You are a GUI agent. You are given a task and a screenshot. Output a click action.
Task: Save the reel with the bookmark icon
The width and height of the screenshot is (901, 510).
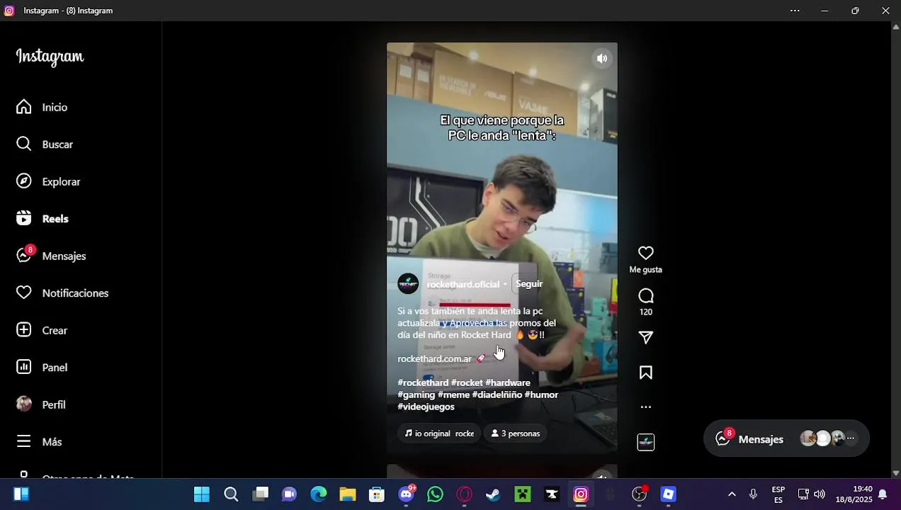click(646, 373)
